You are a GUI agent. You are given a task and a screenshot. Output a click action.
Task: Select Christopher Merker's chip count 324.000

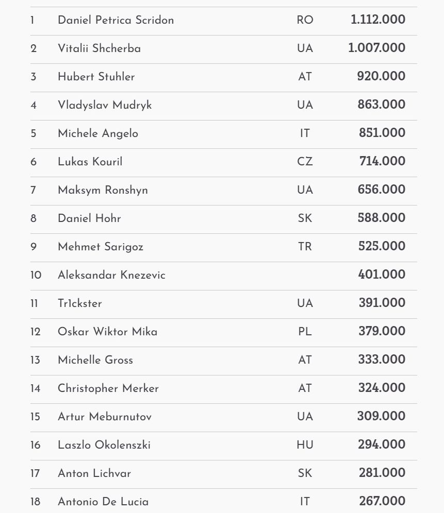click(x=382, y=388)
